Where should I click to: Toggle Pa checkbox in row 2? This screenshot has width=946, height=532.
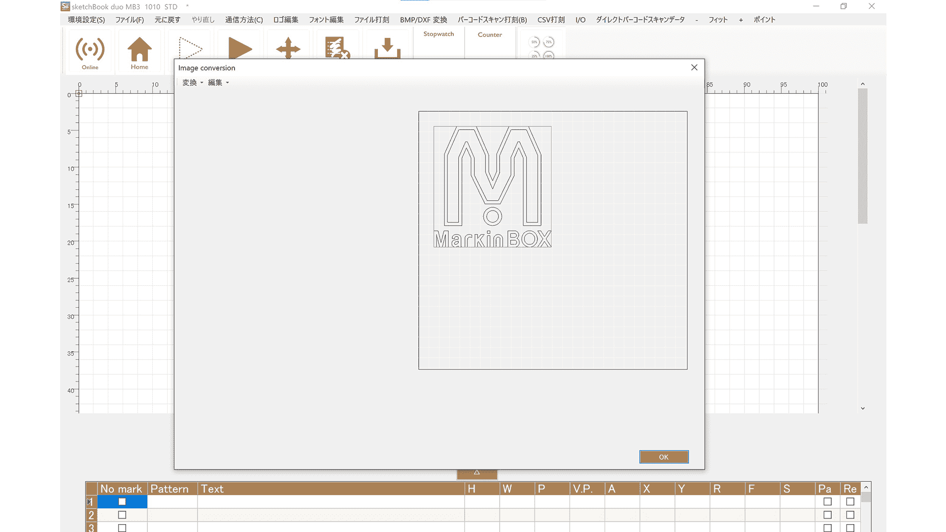827,515
